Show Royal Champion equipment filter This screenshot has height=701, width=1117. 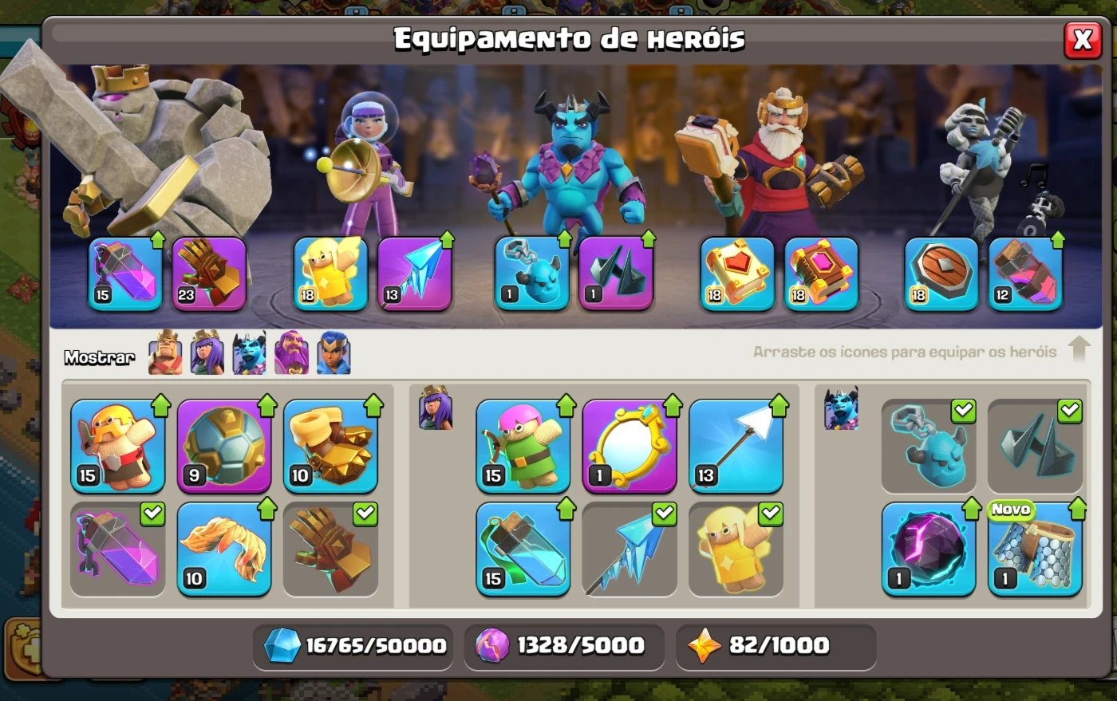point(334,352)
